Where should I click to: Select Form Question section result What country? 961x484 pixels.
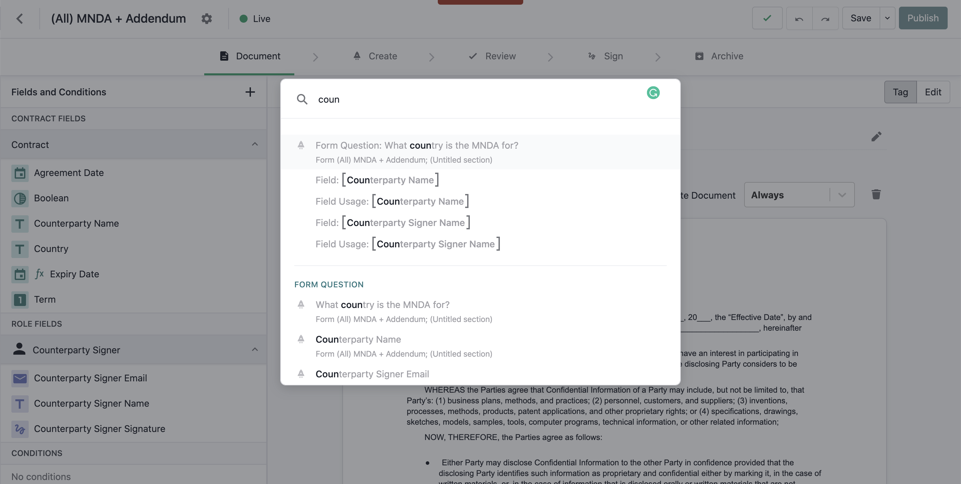480,311
